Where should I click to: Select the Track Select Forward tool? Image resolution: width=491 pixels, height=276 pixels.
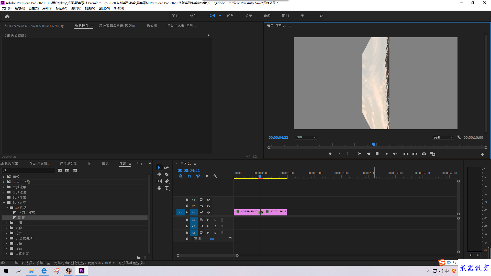tap(167, 167)
